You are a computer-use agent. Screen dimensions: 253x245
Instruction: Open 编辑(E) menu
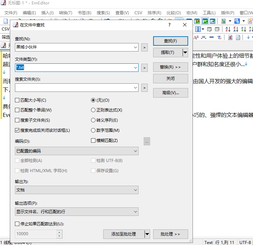coord(29,13)
